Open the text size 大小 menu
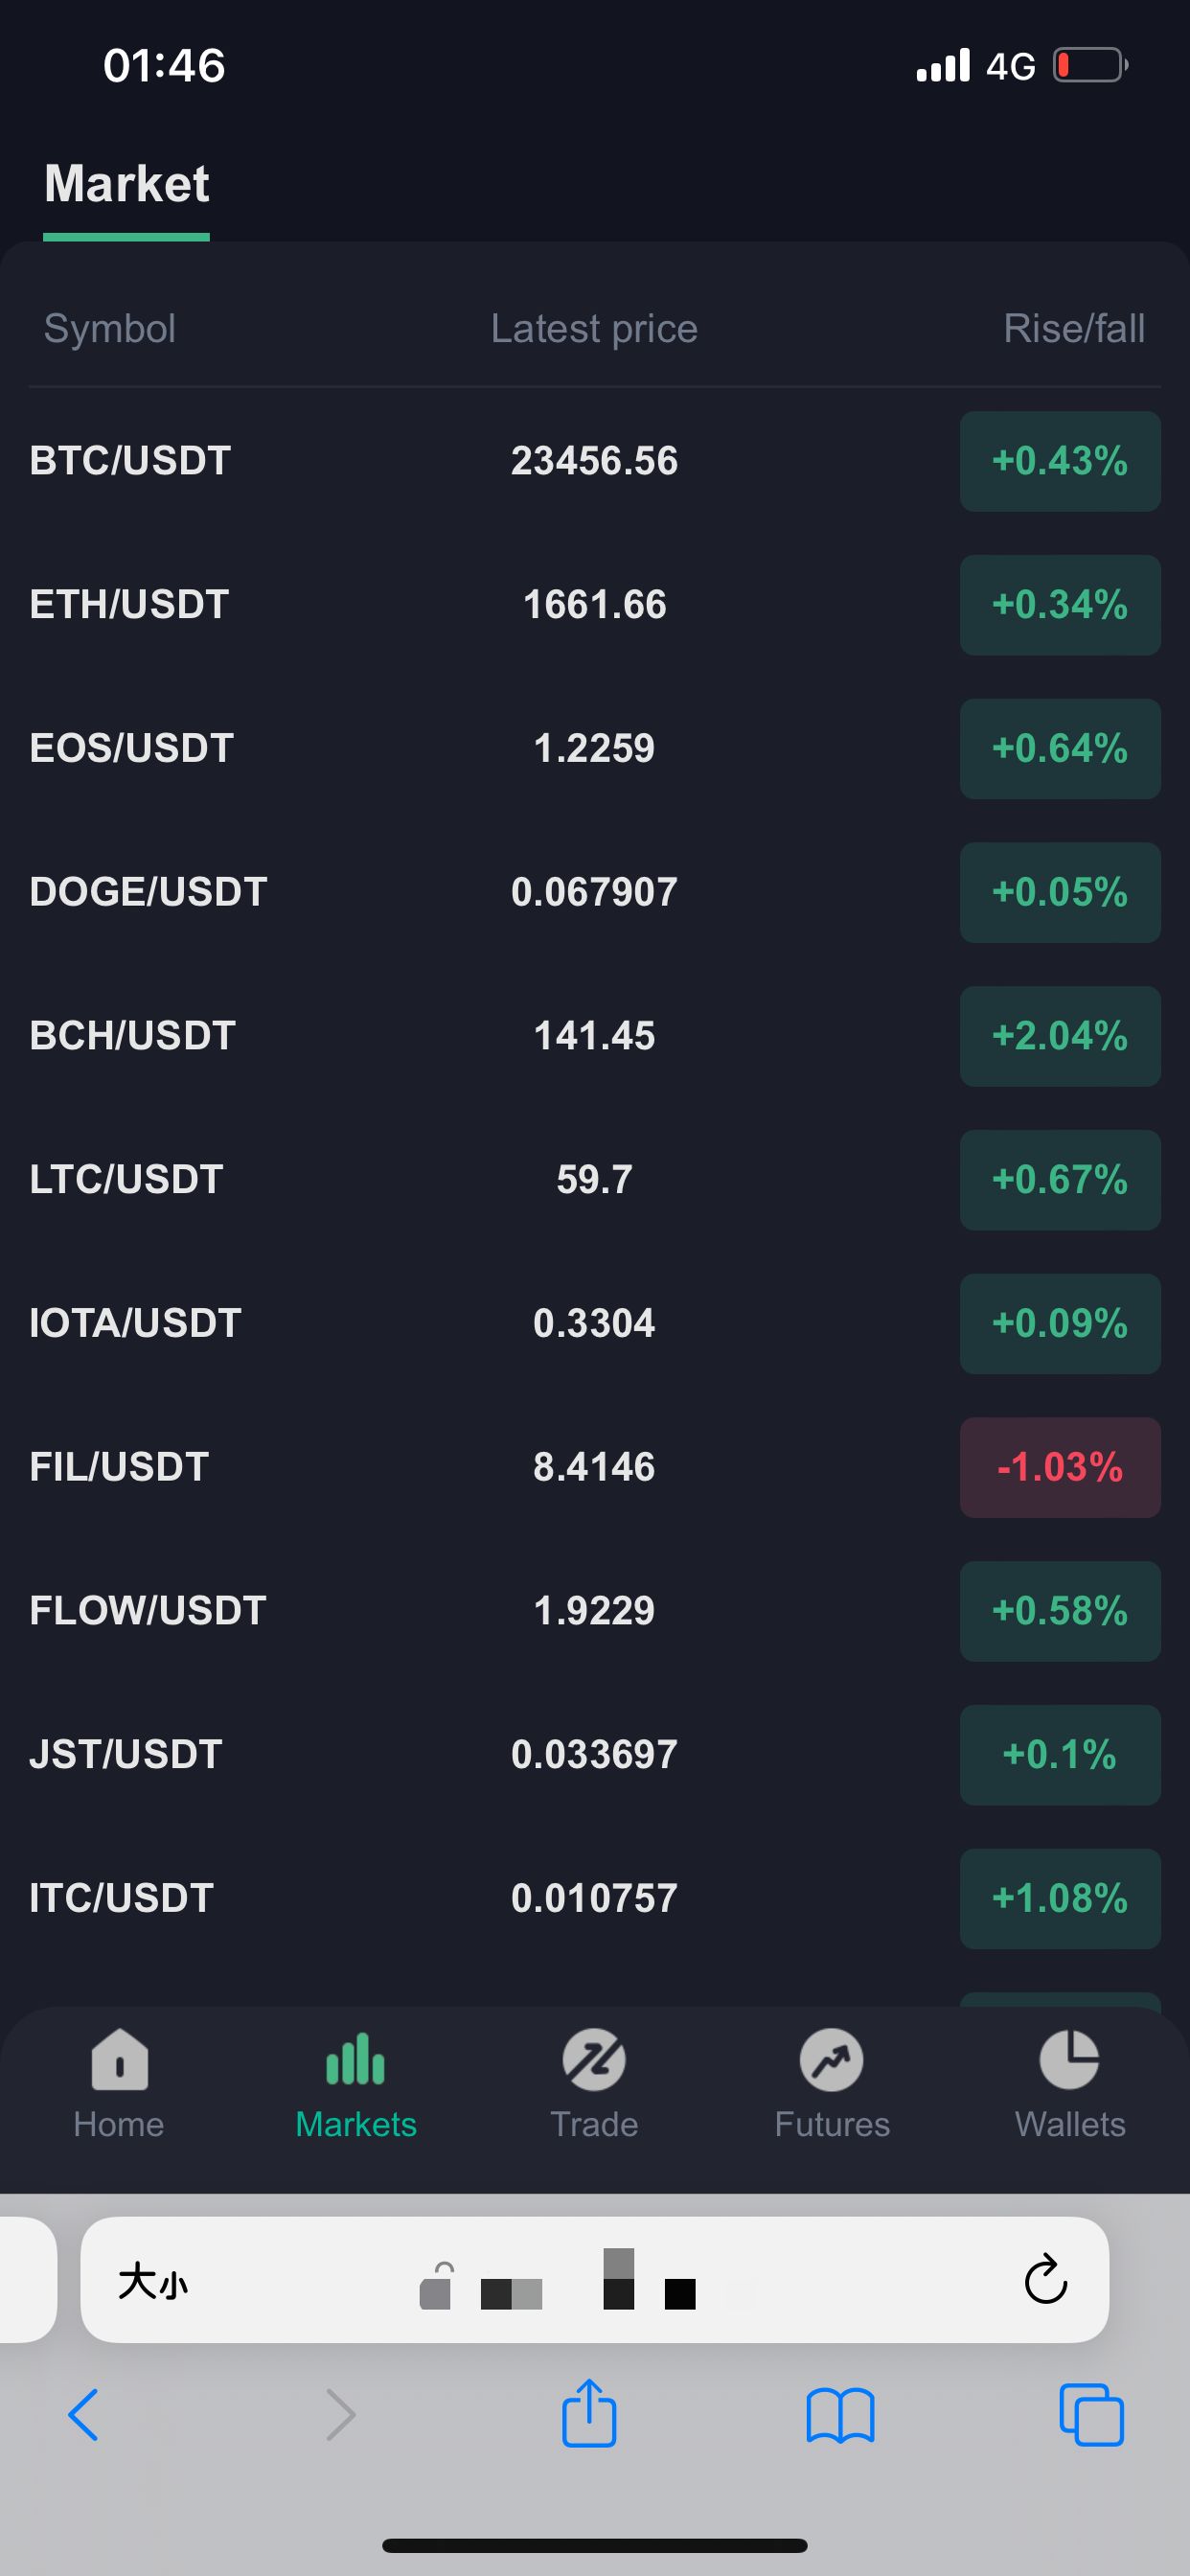The height and width of the screenshot is (2576, 1190). [153, 2282]
